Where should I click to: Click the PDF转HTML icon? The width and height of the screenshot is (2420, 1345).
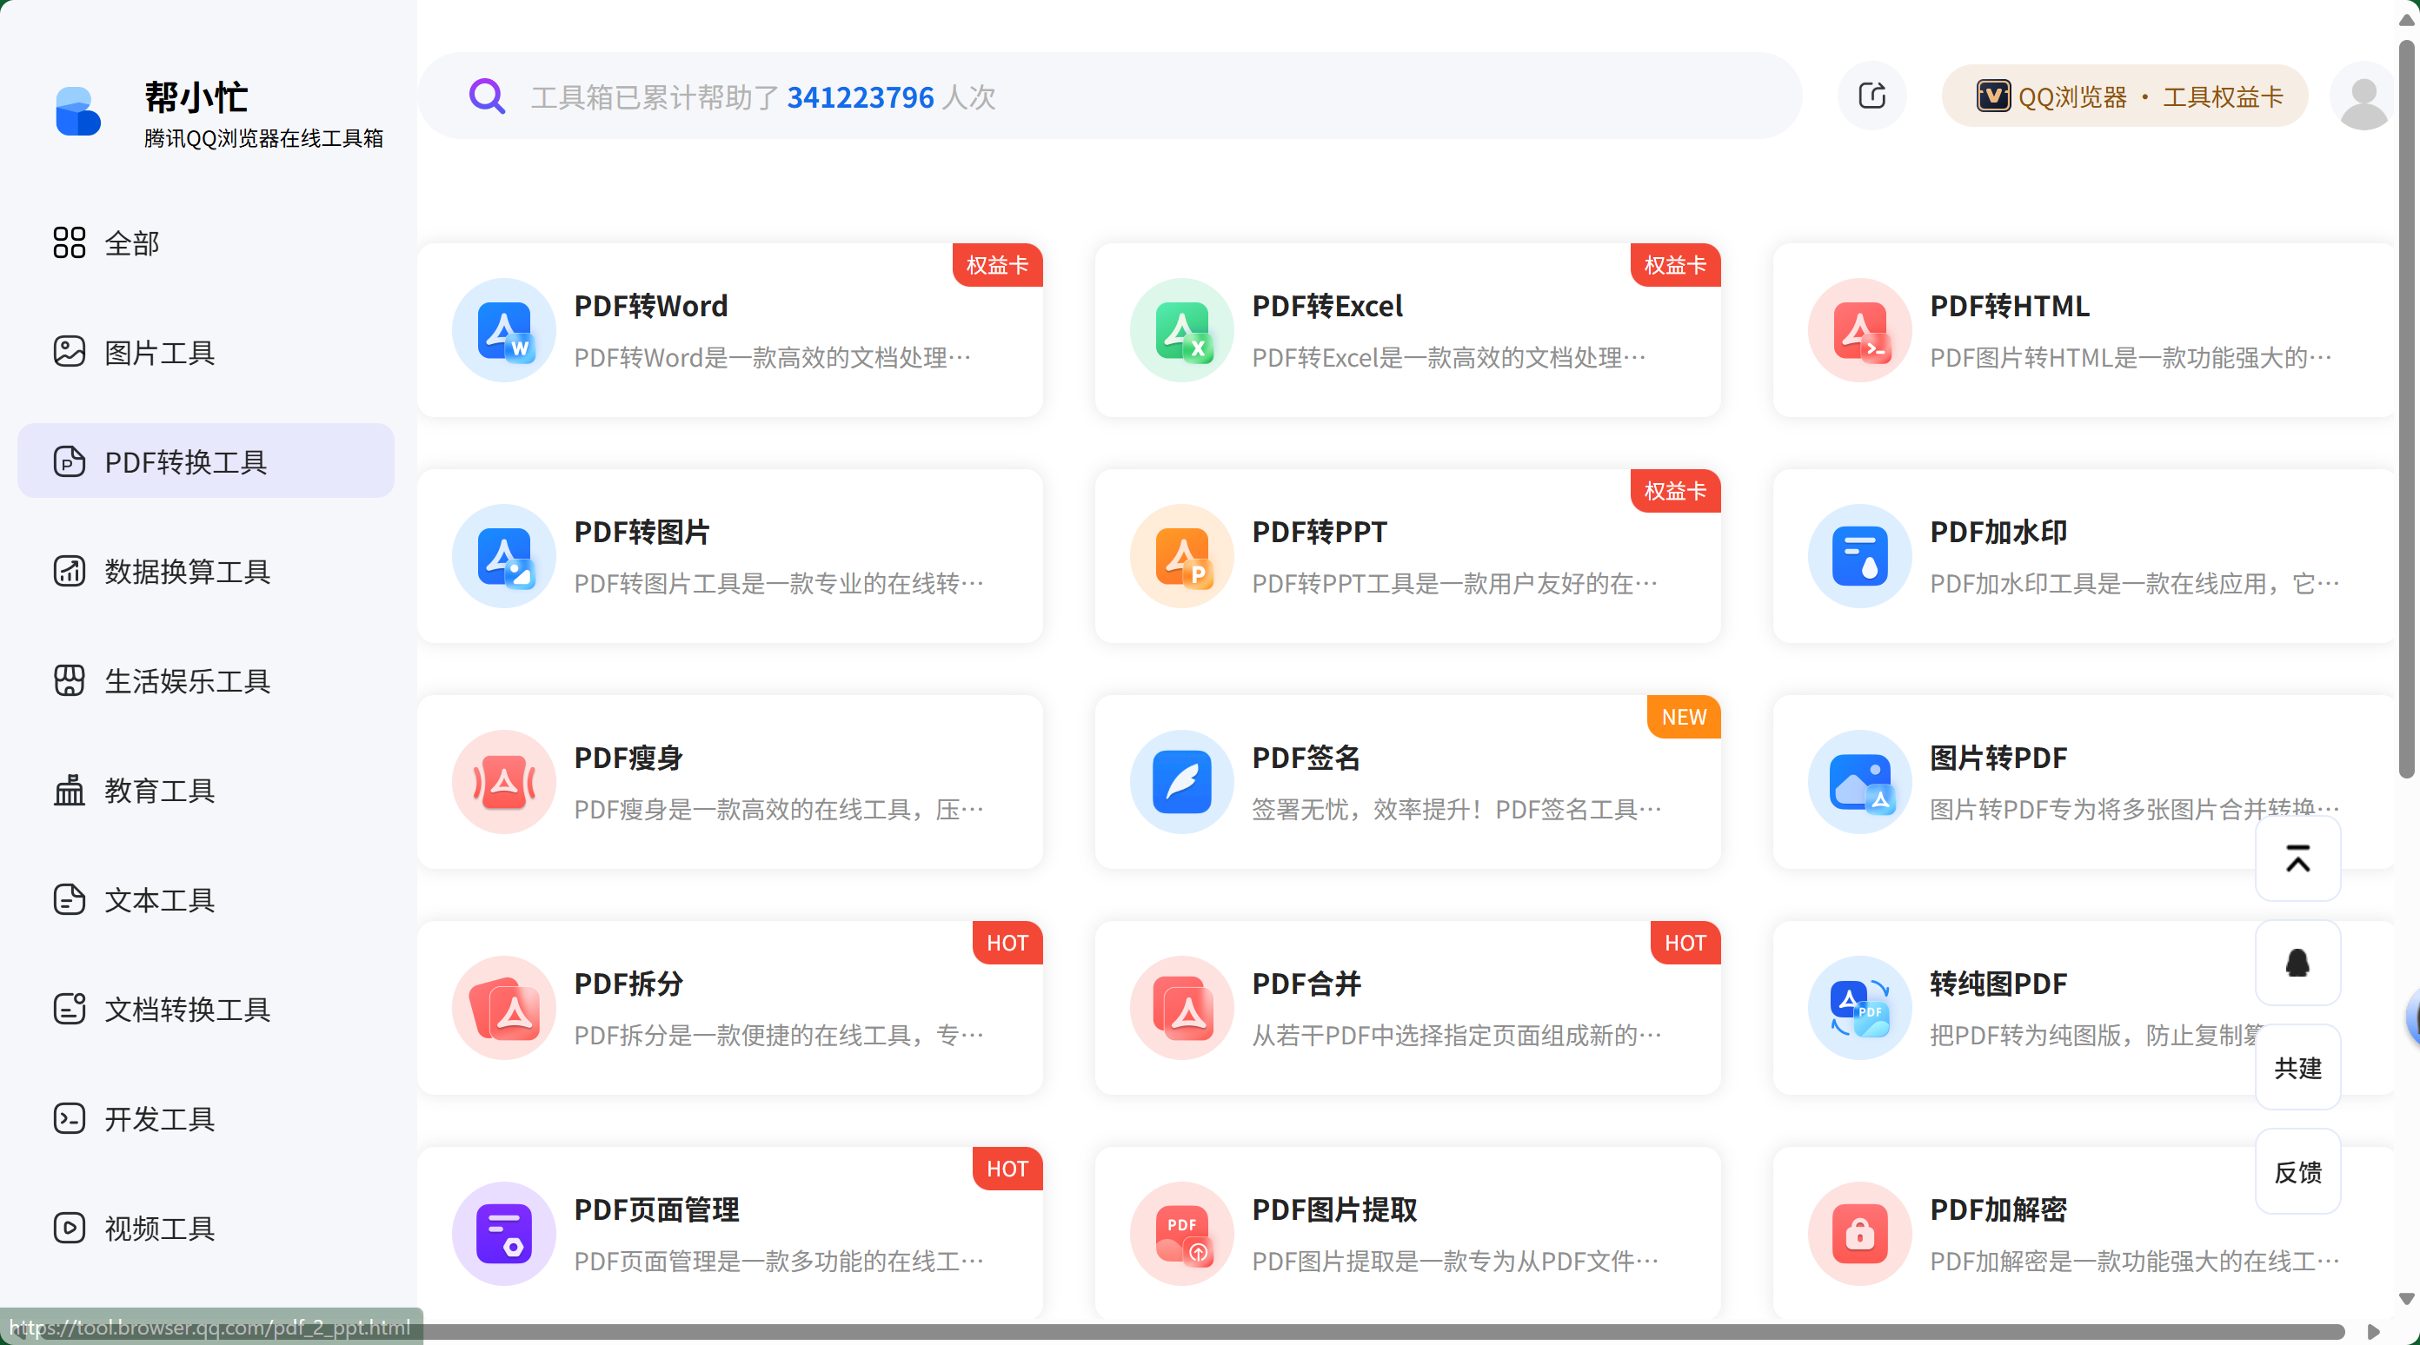(x=1859, y=331)
